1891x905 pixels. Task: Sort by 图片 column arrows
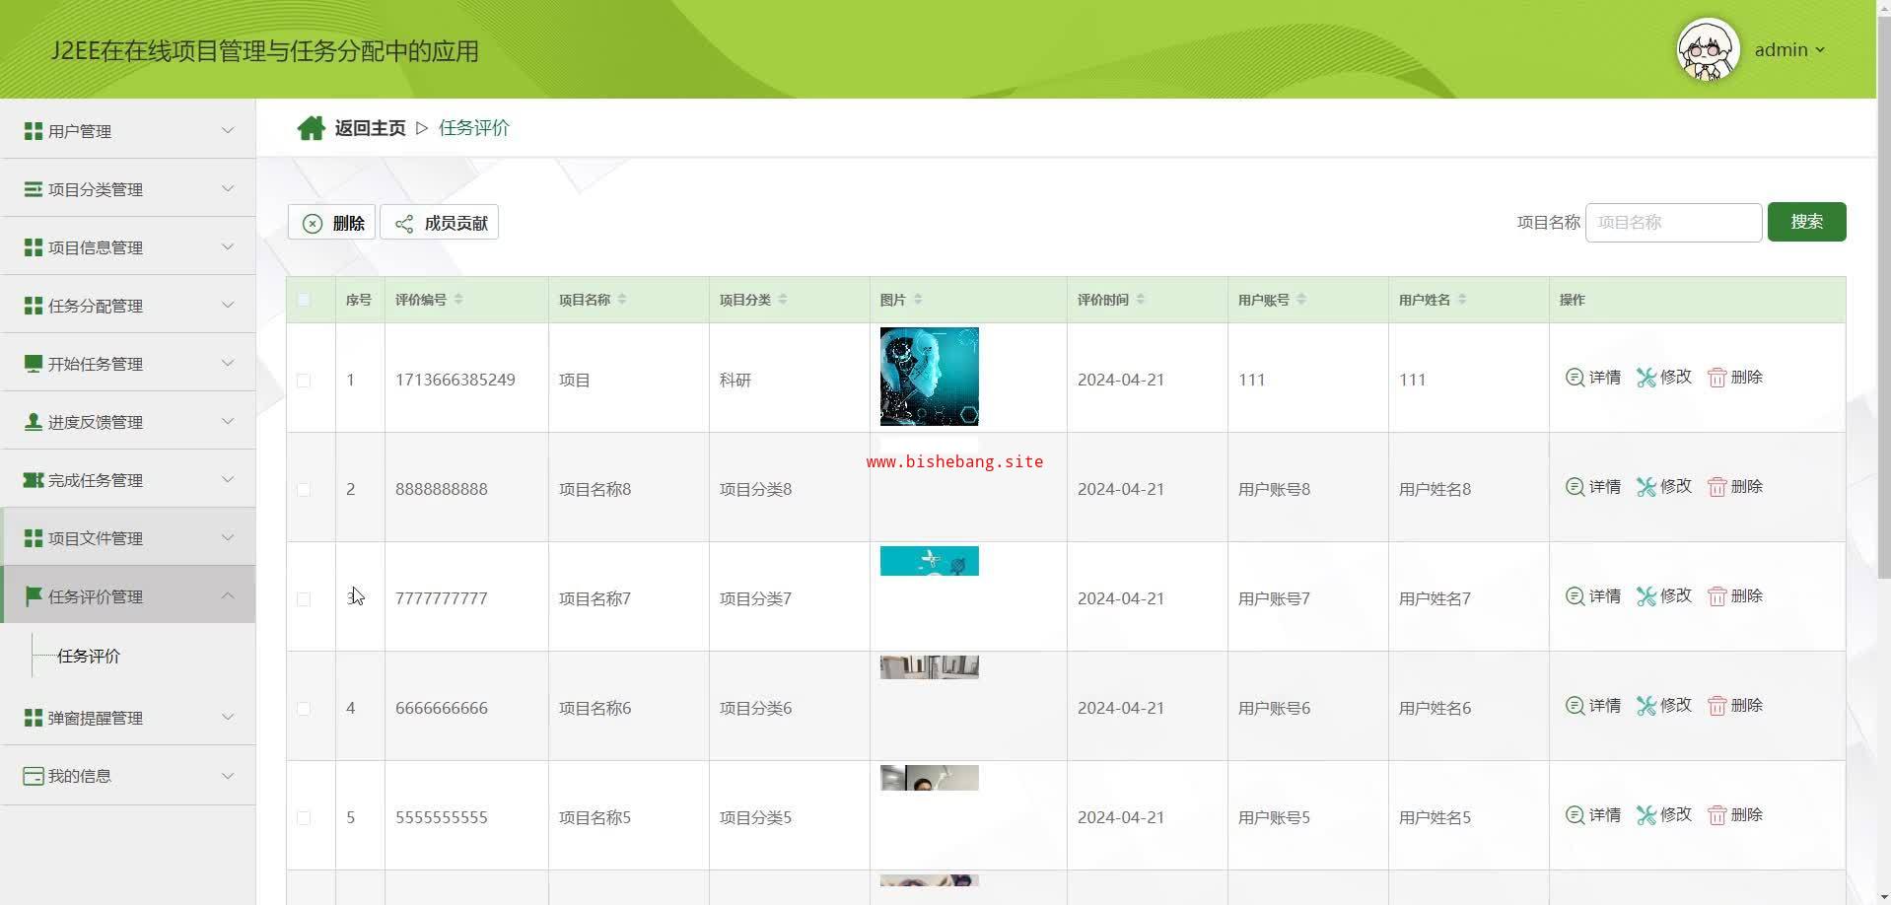click(x=918, y=300)
